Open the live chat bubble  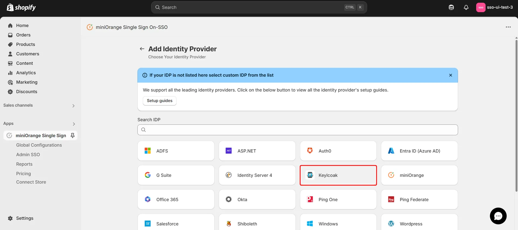[x=498, y=216]
